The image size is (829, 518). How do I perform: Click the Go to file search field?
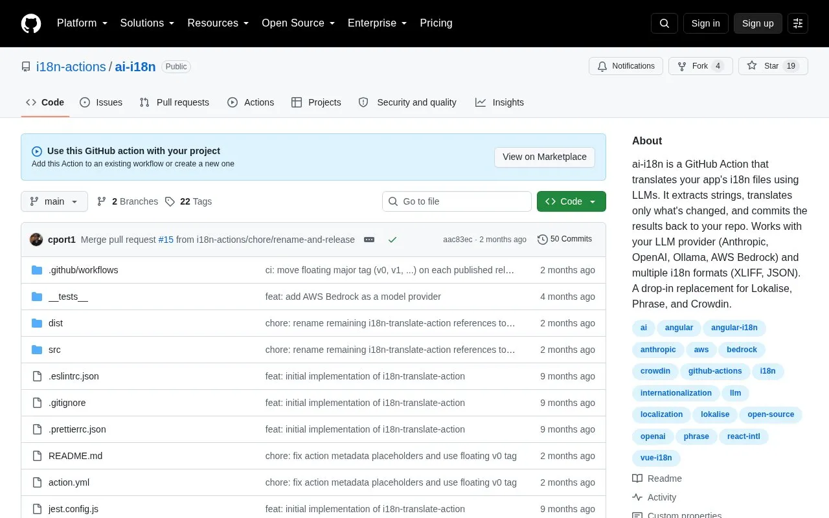[x=457, y=201]
